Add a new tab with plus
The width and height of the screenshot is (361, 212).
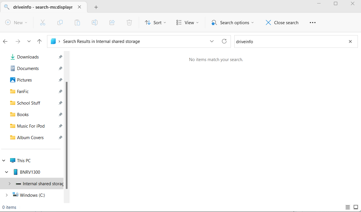pyautogui.click(x=96, y=7)
